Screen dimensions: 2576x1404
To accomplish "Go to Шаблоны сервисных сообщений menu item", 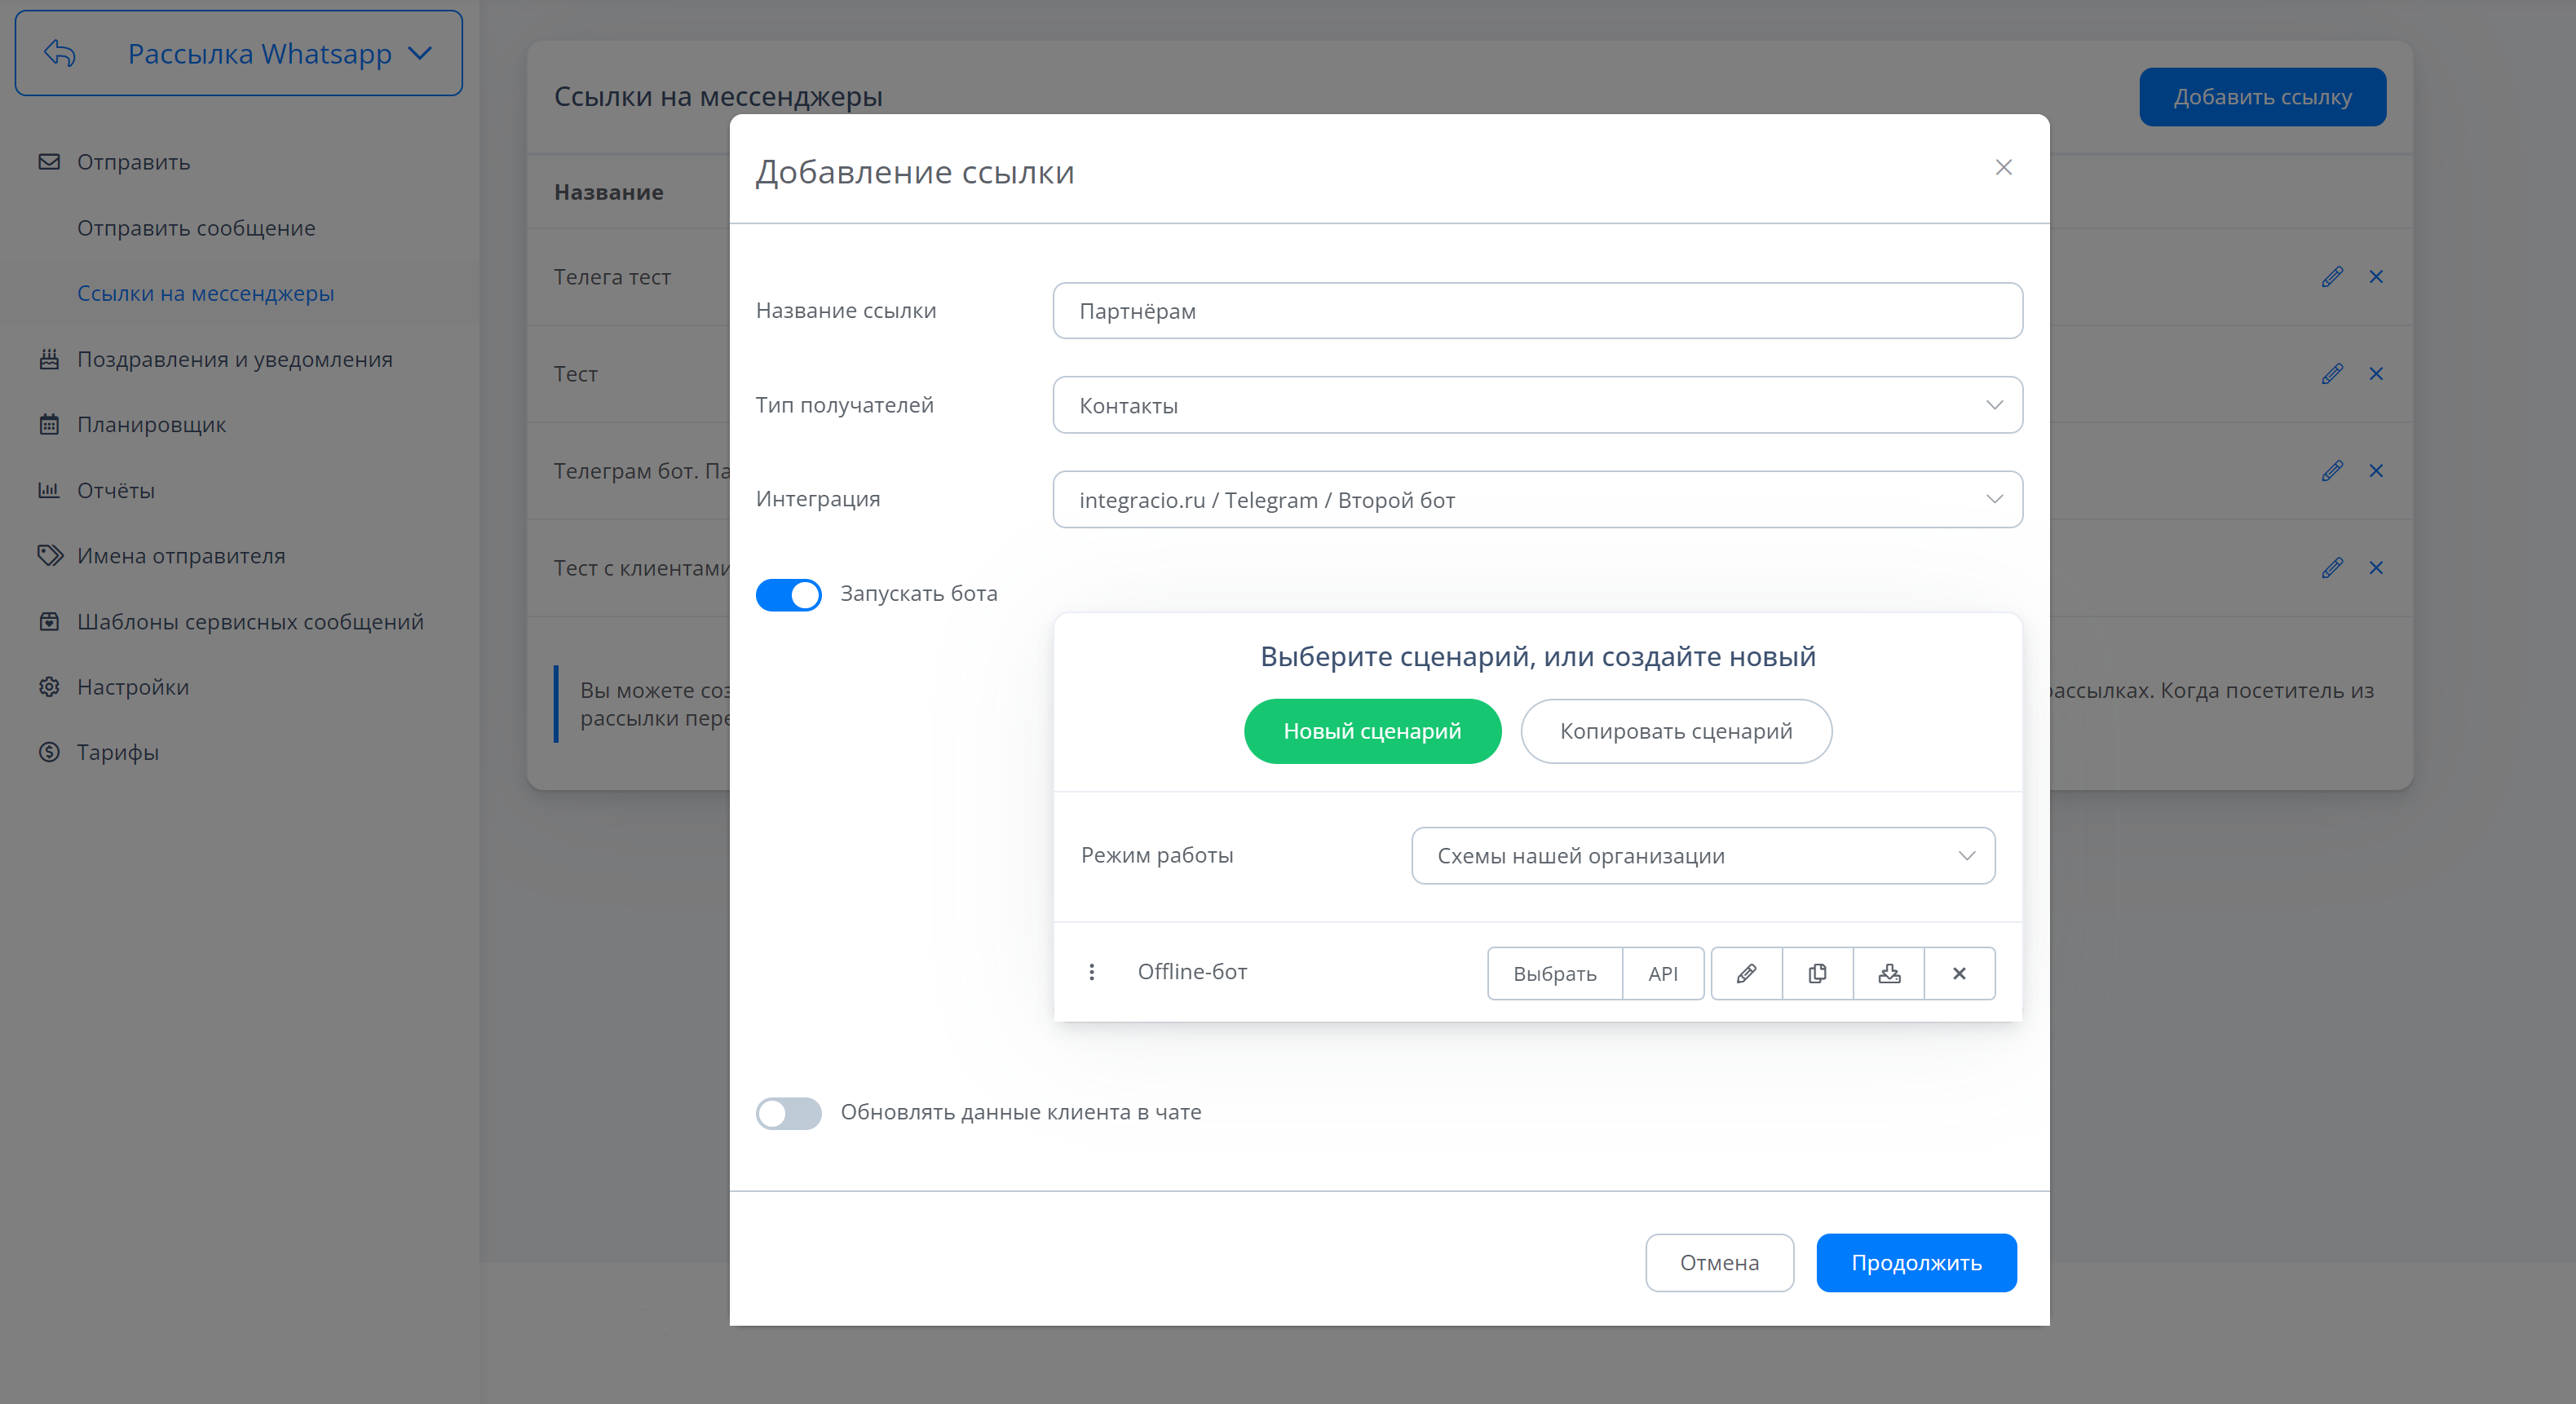I will pos(250,622).
